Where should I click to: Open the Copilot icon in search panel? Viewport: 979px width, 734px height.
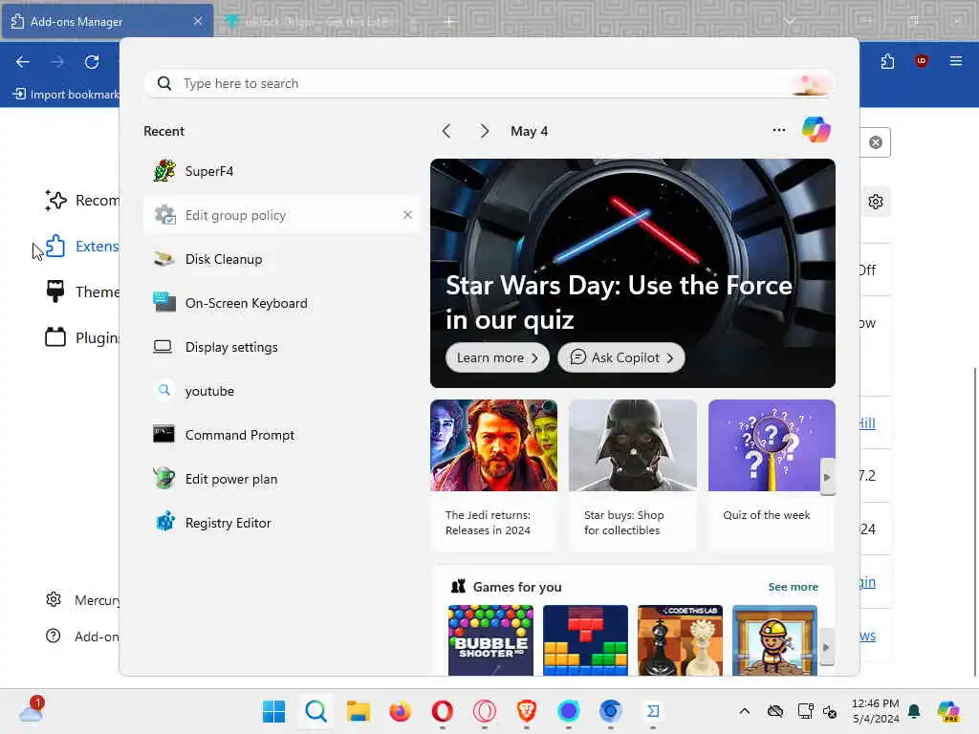point(816,130)
